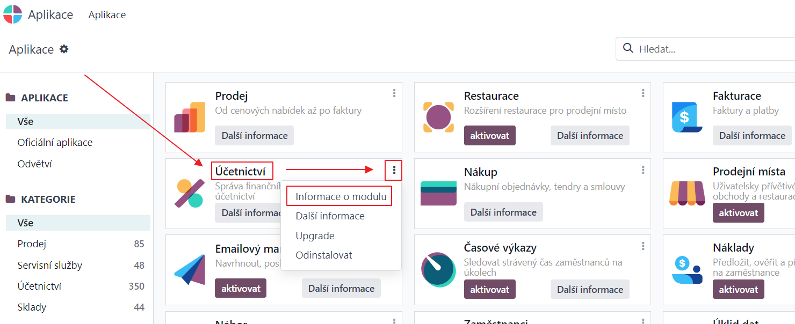Click the Odoo logo in top bar

pos(13,14)
